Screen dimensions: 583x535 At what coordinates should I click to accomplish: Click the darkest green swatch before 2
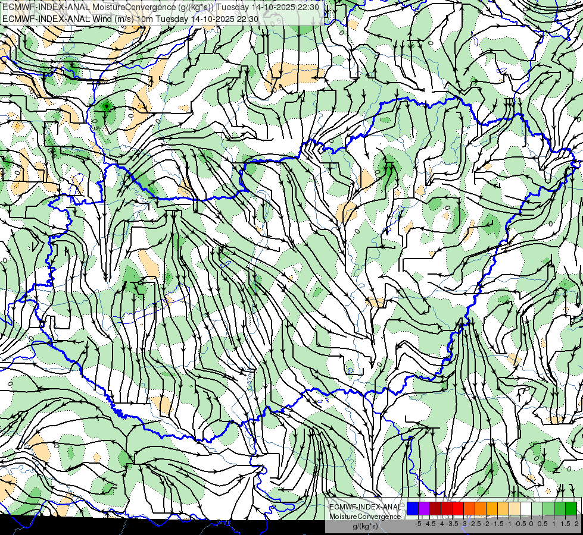coord(571,508)
